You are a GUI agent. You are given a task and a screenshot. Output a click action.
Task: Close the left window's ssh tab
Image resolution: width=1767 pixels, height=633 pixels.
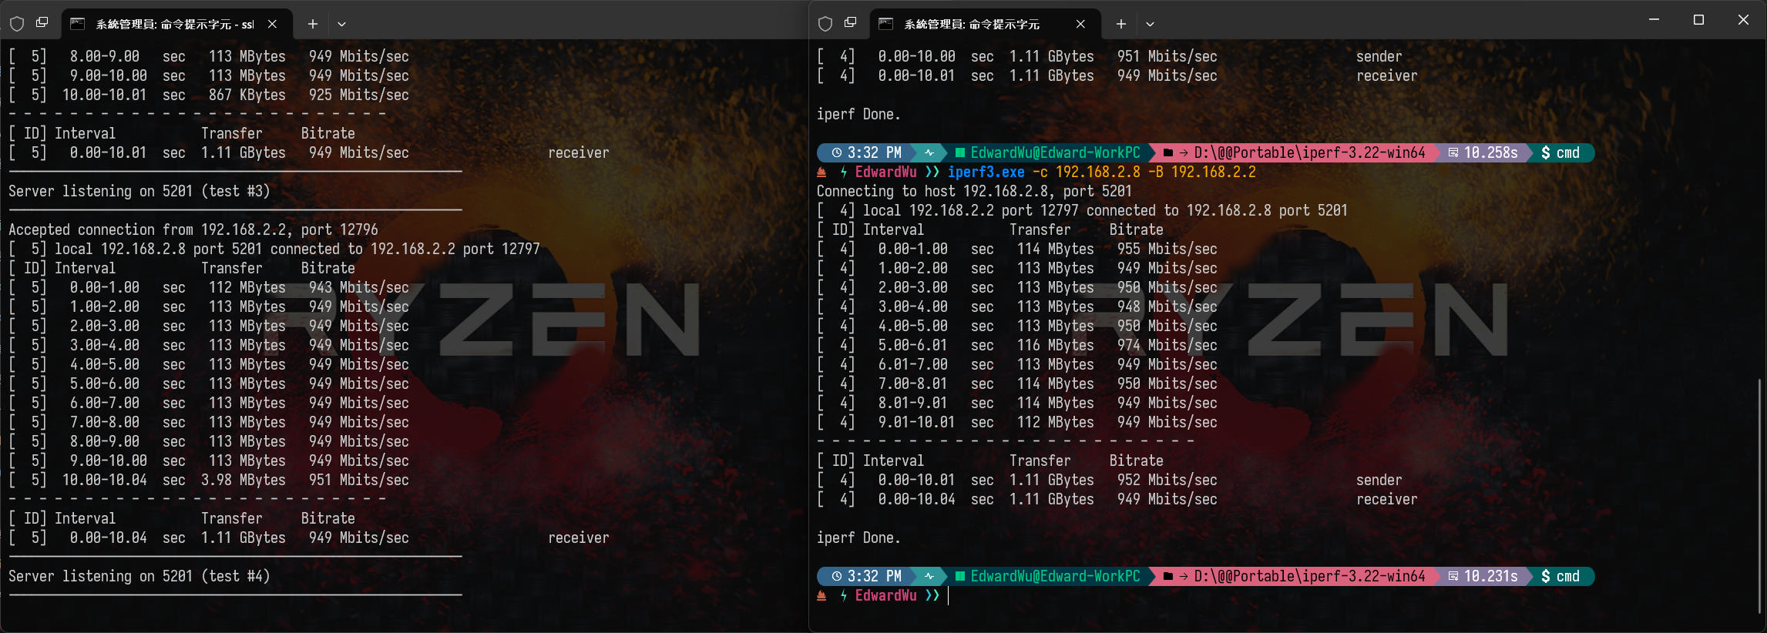click(273, 24)
